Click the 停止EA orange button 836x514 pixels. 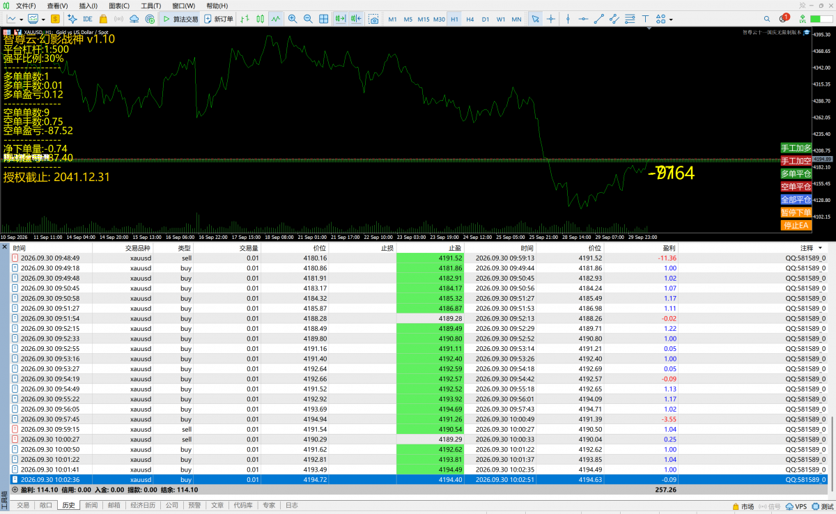click(x=796, y=226)
